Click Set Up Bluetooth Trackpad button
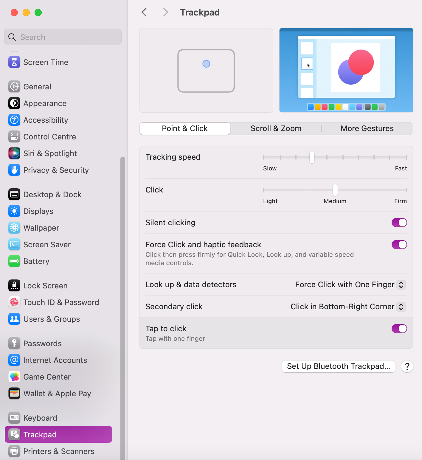The width and height of the screenshot is (422, 460). coord(338,366)
